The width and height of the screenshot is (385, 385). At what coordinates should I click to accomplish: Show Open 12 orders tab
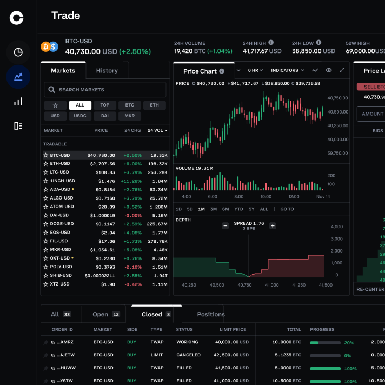(106, 314)
